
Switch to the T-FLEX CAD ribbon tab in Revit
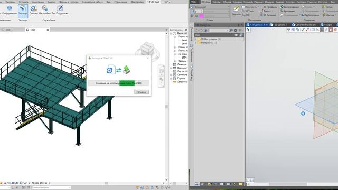(x=153, y=2)
